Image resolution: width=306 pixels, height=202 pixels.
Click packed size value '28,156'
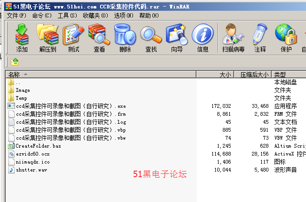coord(260,154)
